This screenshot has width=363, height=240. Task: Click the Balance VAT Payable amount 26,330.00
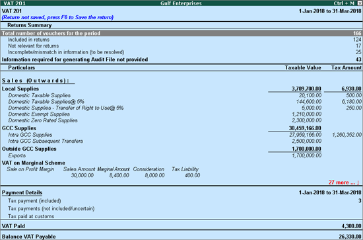point(350,237)
